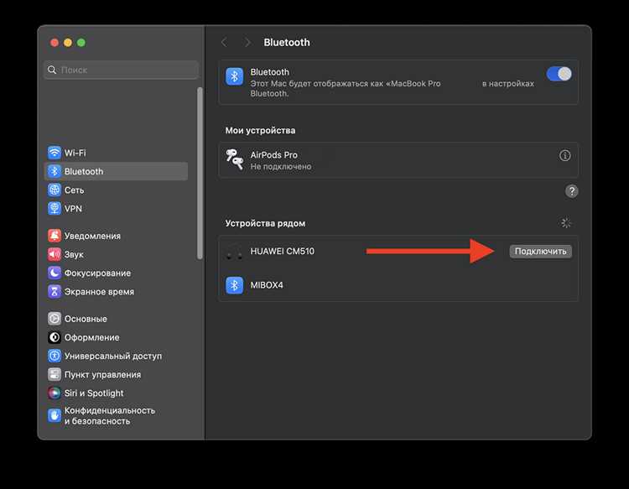
Task: Select Пункт управления in sidebar
Action: click(x=116, y=375)
